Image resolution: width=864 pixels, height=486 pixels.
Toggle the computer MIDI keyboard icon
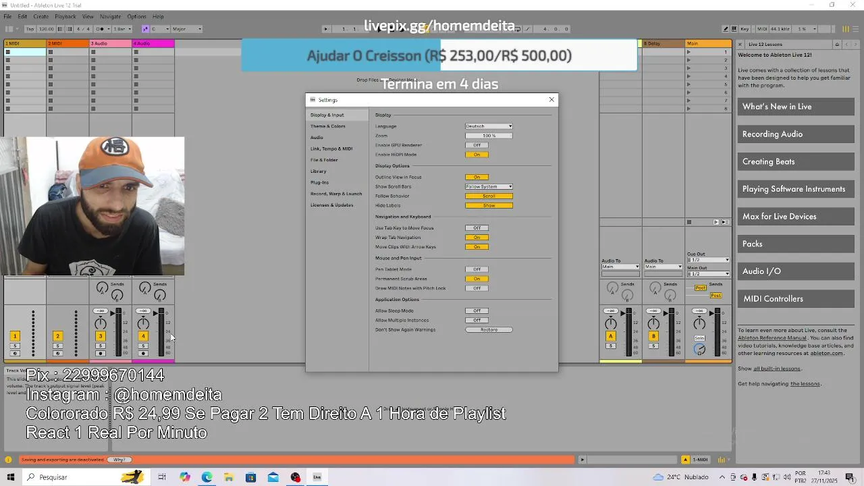[734, 29]
